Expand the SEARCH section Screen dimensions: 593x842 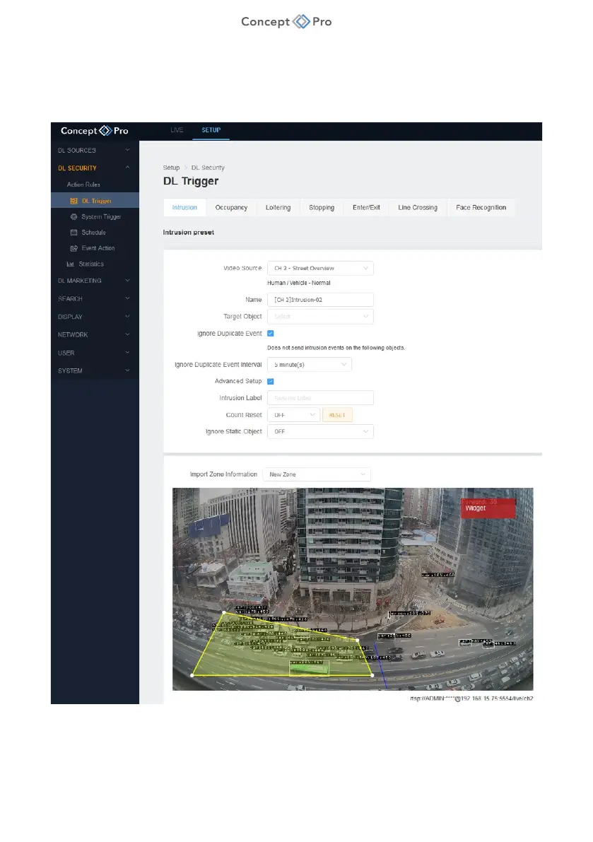point(95,298)
